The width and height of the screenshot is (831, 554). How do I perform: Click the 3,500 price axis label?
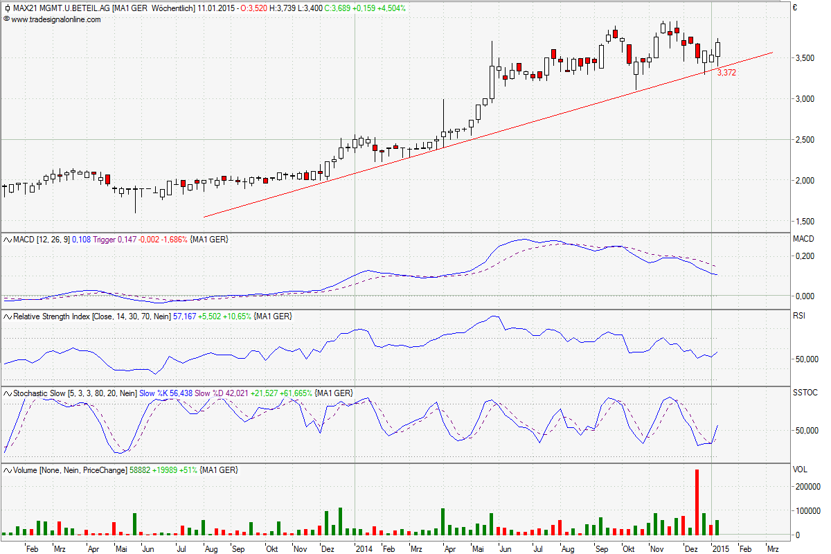[805, 58]
